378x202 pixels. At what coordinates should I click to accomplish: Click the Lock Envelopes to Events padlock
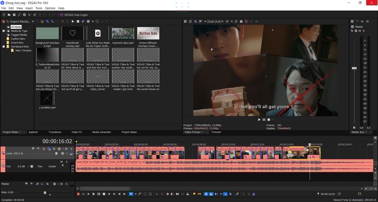[187, 194]
